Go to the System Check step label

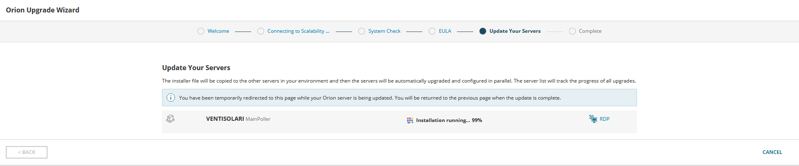384,31
